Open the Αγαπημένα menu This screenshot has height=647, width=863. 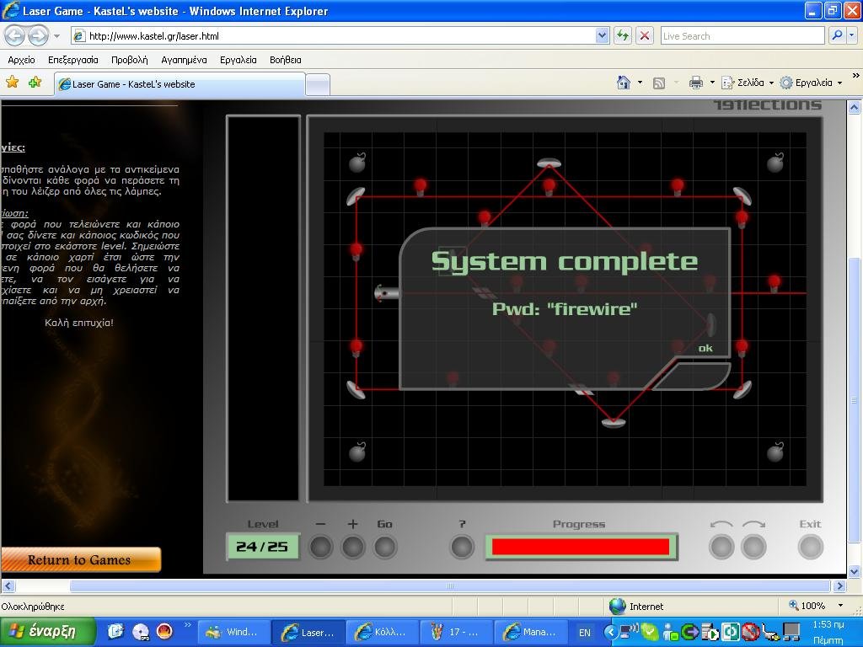[x=184, y=60]
